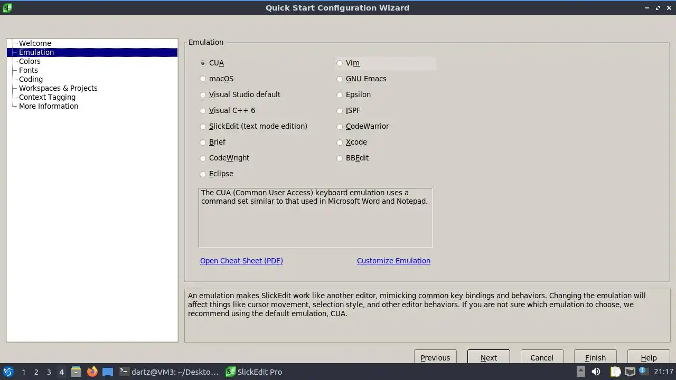Image resolution: width=676 pixels, height=380 pixels.
Task: Show the More Information page
Action: point(49,106)
